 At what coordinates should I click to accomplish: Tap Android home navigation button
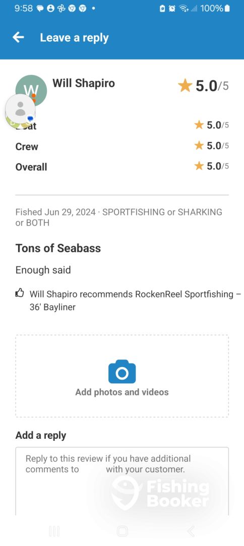click(x=122, y=531)
